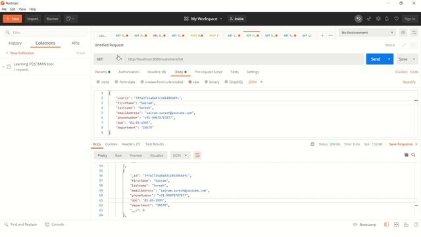The image size is (421, 237).
Task: Switch to two pane view icon
Action: [396, 224]
